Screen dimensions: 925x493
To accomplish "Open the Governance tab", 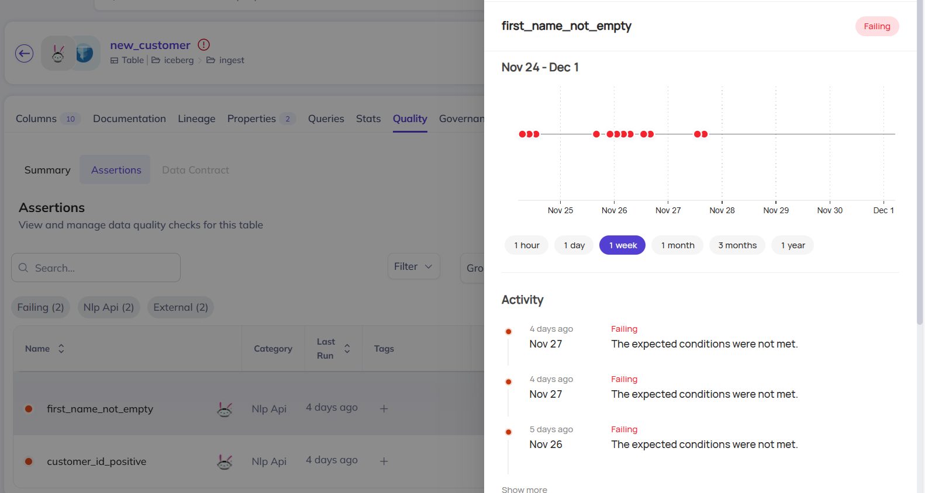I will (x=461, y=119).
